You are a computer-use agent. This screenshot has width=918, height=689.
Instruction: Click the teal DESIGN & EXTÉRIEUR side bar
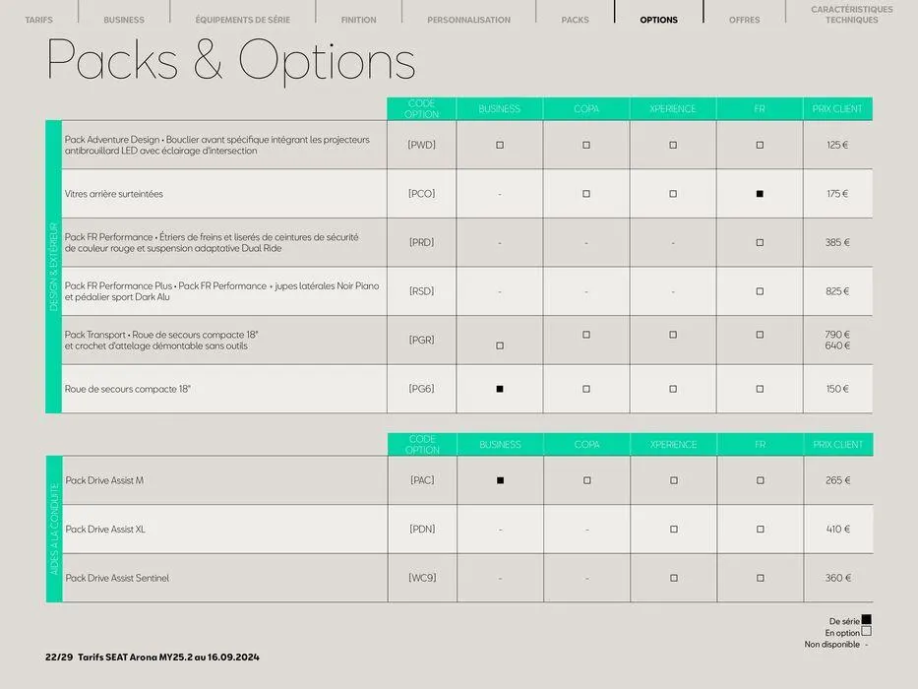(x=53, y=267)
